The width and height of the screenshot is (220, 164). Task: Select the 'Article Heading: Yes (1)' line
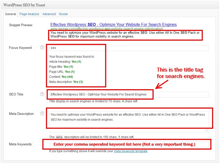[x=65, y=61]
